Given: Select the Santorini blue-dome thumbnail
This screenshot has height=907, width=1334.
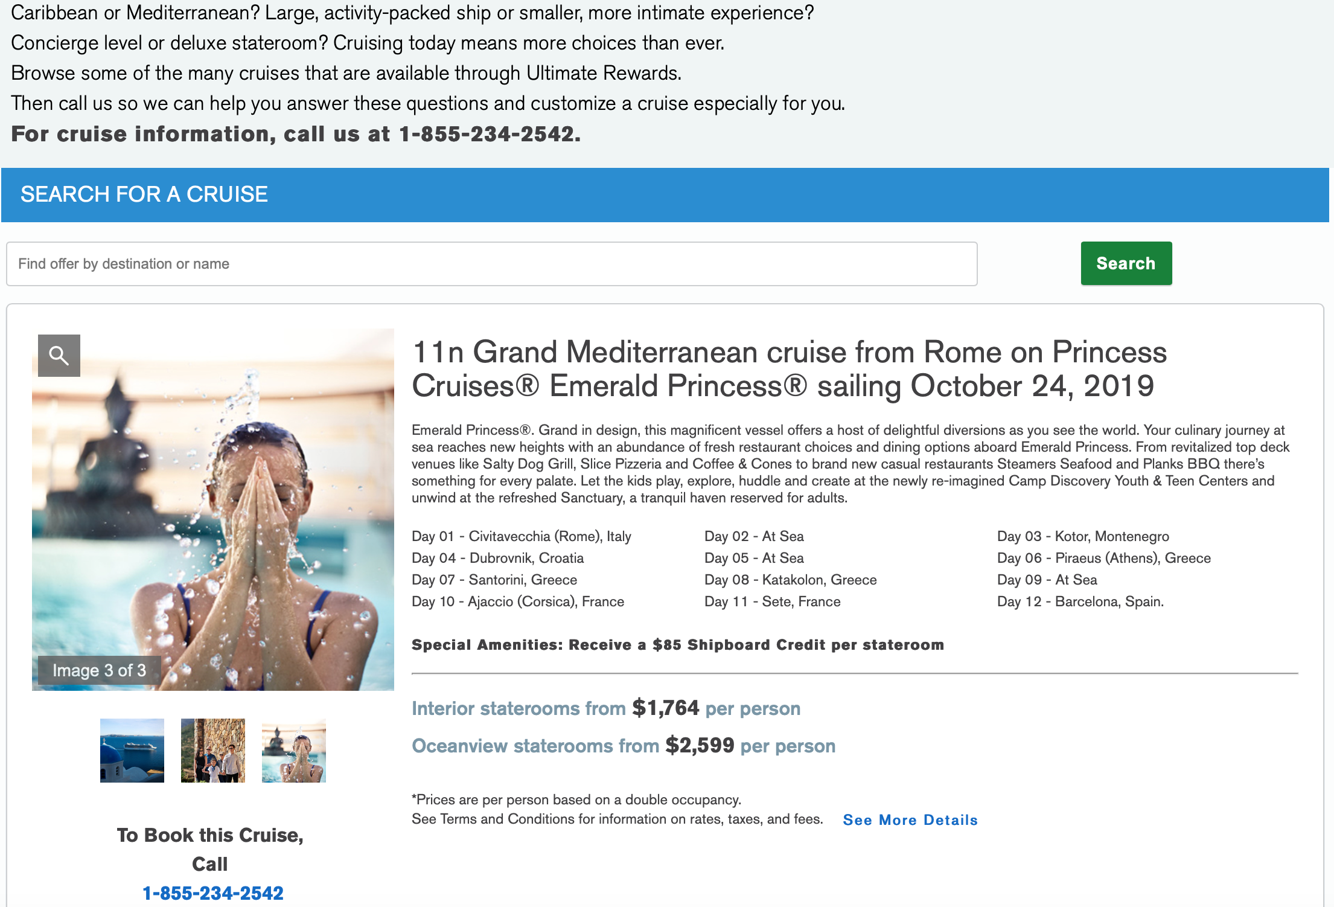Looking at the screenshot, I should coord(132,751).
